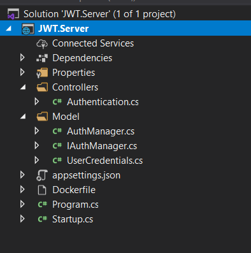Click the C# icon beside Startup.cs
The width and height of the screenshot is (251, 253).
click(x=42, y=219)
